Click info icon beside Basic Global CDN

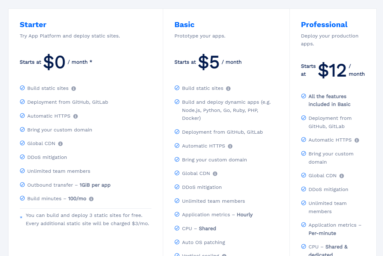[215, 174]
